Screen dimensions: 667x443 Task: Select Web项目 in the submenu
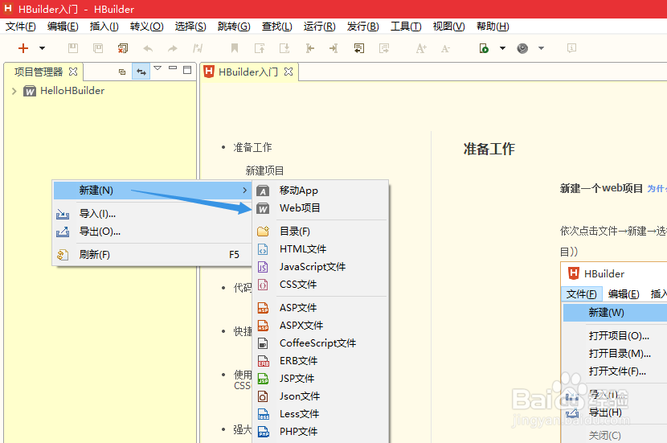[x=321, y=208]
